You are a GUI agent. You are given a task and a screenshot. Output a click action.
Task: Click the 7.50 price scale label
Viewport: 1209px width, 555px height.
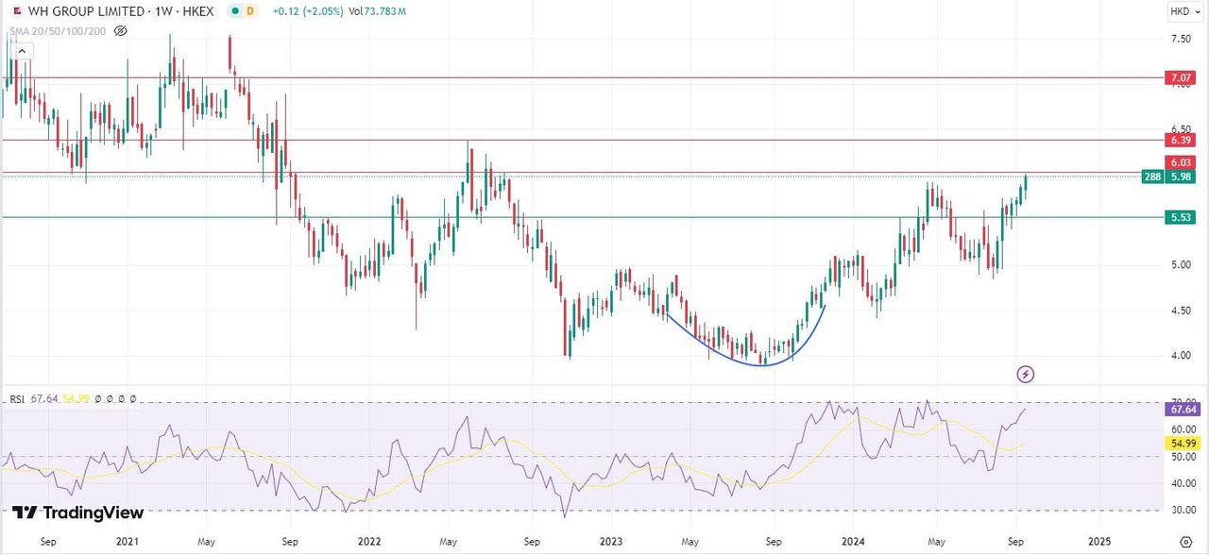[1181, 39]
